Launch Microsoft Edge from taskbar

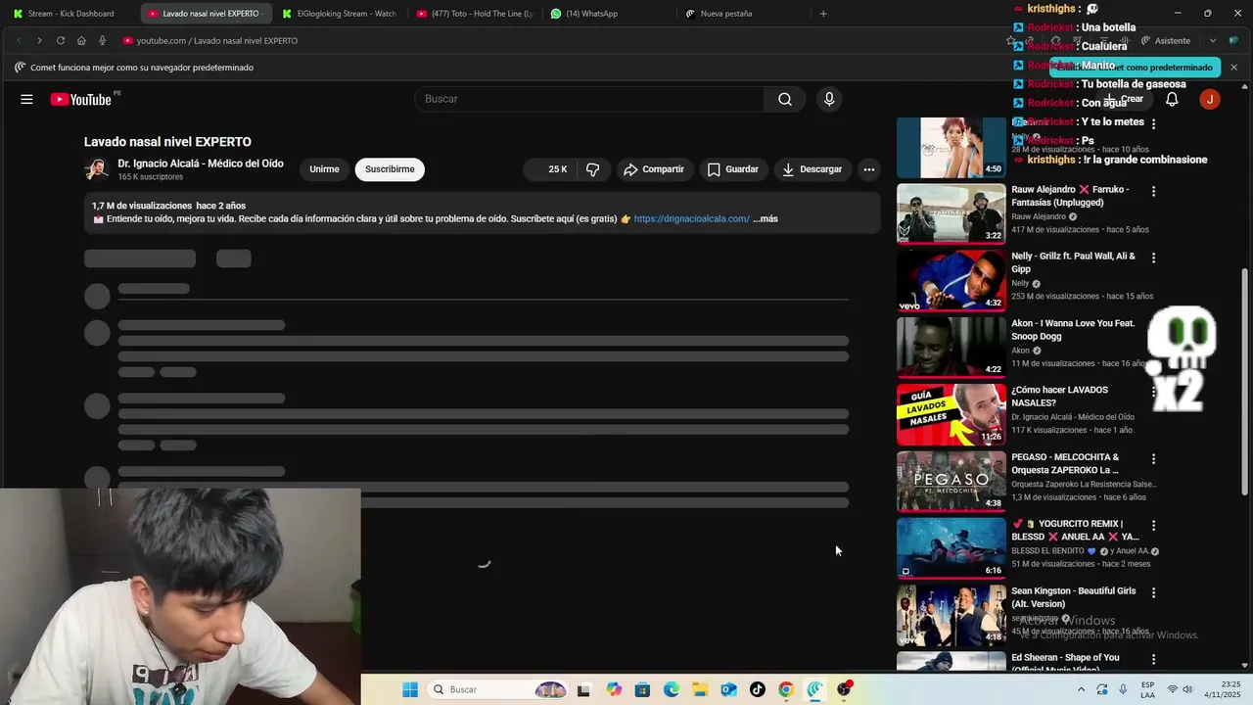pos(672,689)
